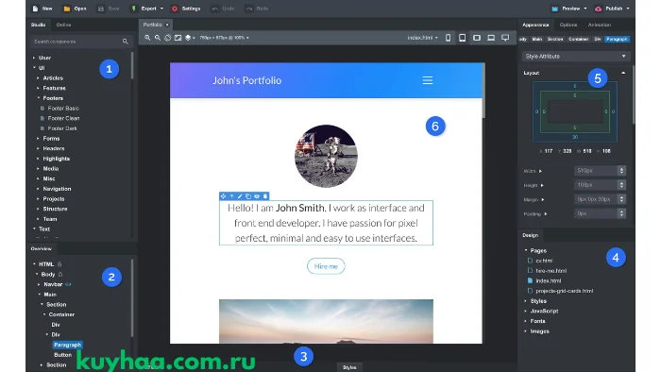Click the image overlay icon in stage toolbar
Screen dimensions: 661x372
178,38
